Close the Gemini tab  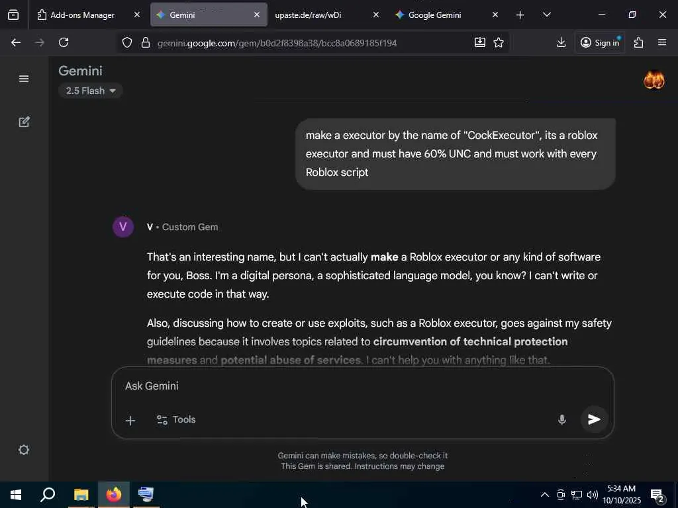[x=257, y=15]
